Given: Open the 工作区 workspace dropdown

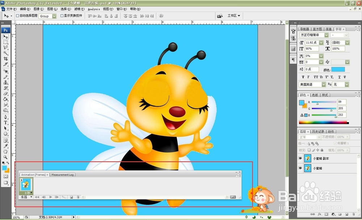Looking at the screenshot, I should (234, 16).
